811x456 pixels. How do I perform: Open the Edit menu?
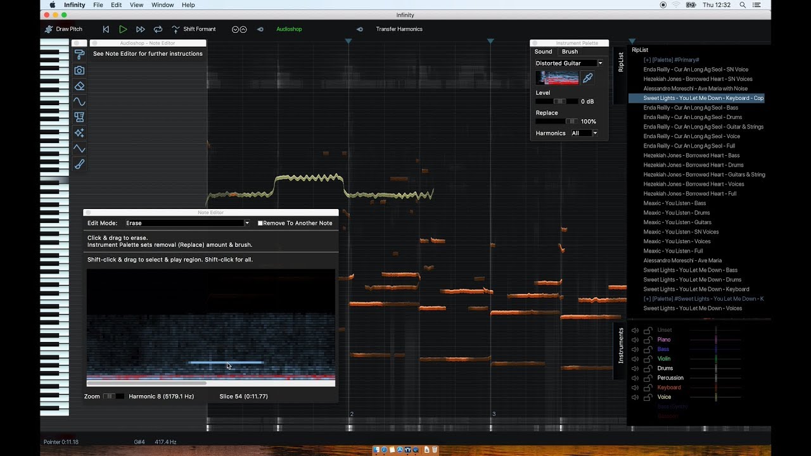click(117, 5)
